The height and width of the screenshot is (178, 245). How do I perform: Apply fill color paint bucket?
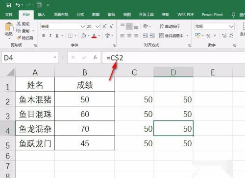[84, 36]
